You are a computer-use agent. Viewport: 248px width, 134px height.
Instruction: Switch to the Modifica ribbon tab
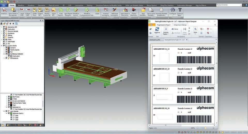point(21,5)
